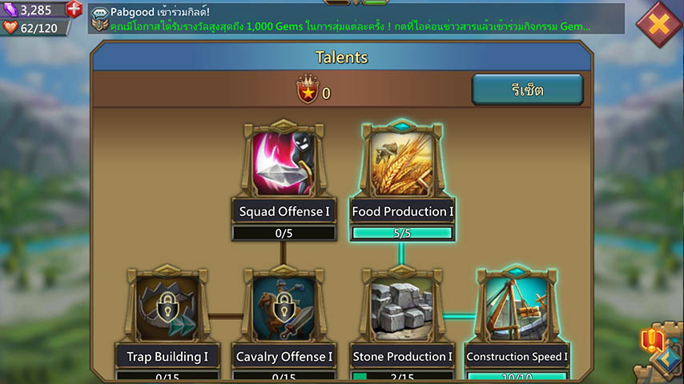Open the Food Production I wheat icon
This screenshot has width=684, height=384.
(402, 162)
